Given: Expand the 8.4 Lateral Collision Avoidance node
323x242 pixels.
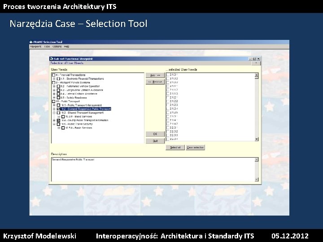Looking at the screenshot, I should tap(54, 94).
